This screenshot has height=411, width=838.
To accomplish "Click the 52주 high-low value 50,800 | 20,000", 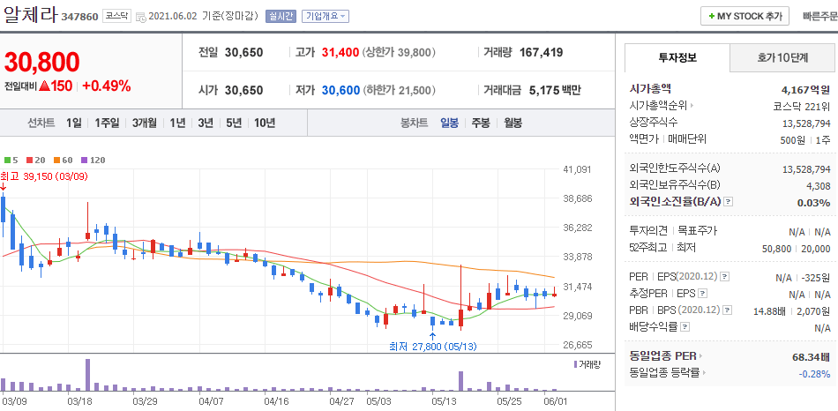I will pos(797,249).
